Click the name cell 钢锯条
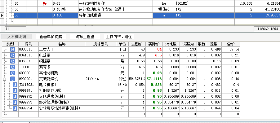Screen dimensions: 280x123 click(x=62, y=61)
